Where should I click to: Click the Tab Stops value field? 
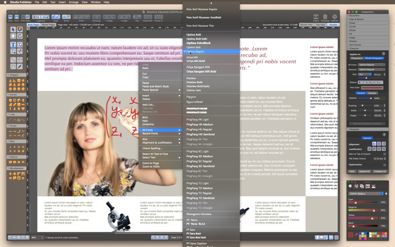click(x=378, y=159)
